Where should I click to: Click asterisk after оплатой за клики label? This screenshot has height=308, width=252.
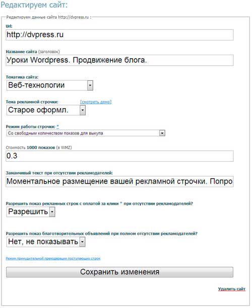[x=121, y=203]
